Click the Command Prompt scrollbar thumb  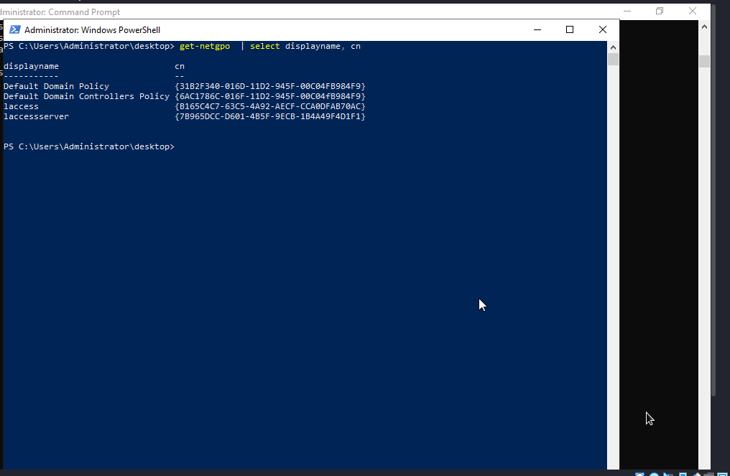coord(704,62)
